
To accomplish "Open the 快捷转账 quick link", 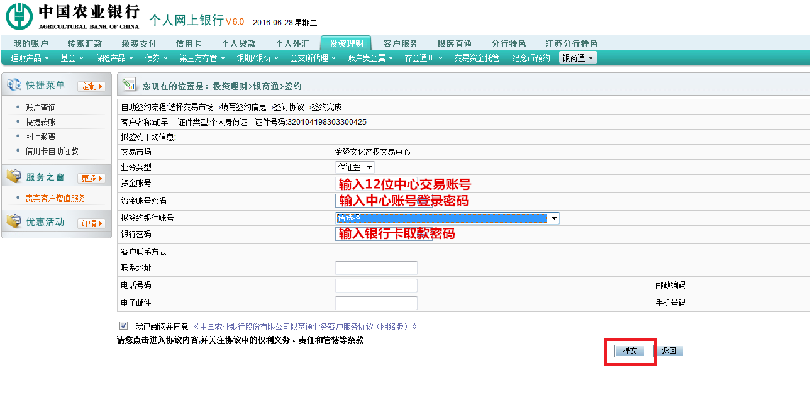I will click(40, 122).
